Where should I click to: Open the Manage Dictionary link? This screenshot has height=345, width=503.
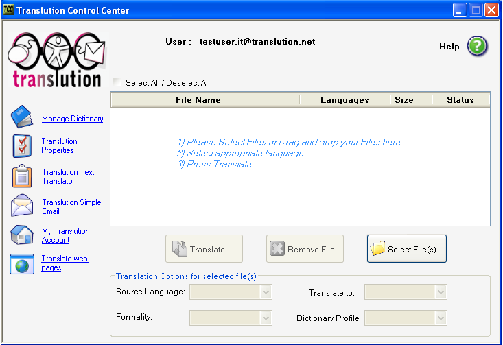[73, 119]
